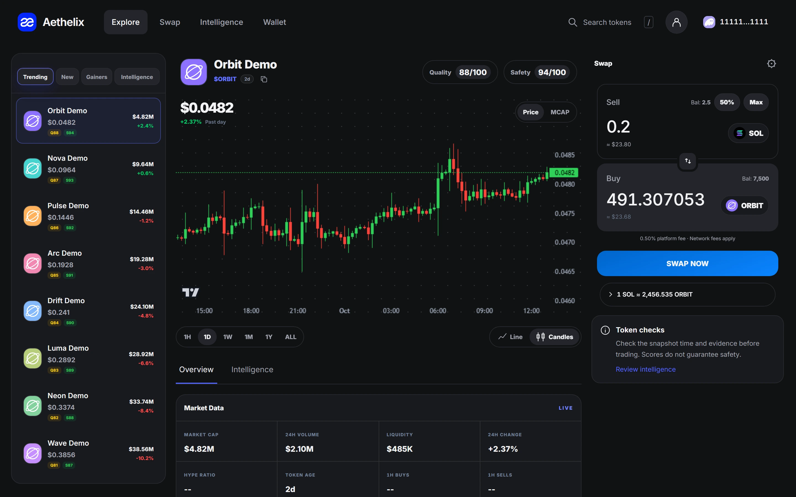This screenshot has width=796, height=497.
Task: Click the Orbit Demo header token icon
Action: pos(194,72)
